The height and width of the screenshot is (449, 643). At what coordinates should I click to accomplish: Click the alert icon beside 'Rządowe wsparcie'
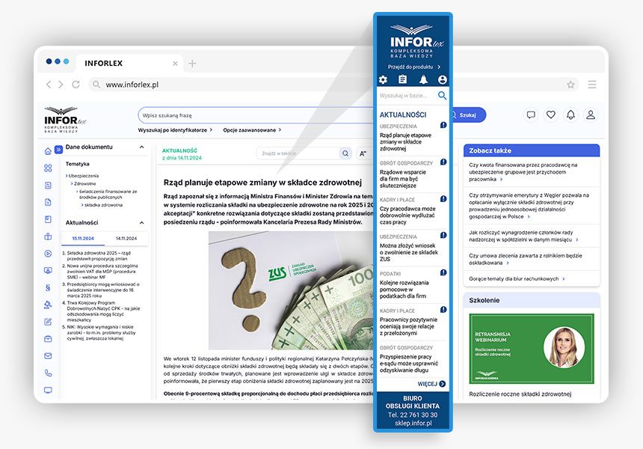(x=443, y=162)
